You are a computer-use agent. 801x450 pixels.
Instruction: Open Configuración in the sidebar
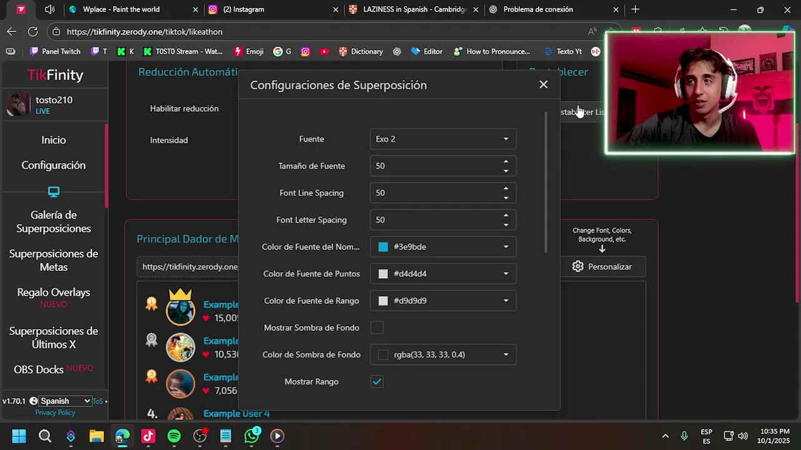[x=54, y=165]
